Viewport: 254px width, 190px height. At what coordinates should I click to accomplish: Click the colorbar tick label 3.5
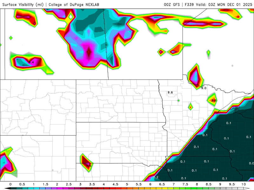(92, 184)
